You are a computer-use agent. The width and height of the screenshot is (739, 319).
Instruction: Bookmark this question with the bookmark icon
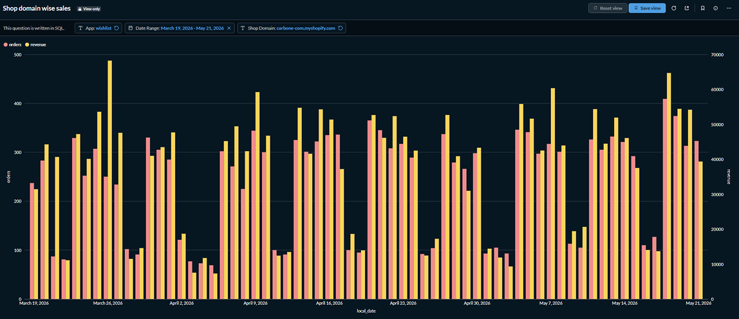(703, 8)
